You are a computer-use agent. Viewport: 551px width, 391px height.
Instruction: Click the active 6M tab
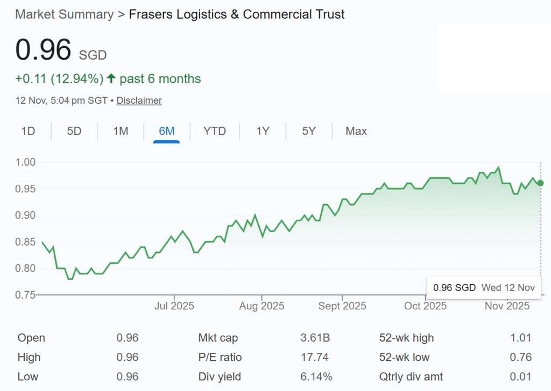tap(167, 131)
